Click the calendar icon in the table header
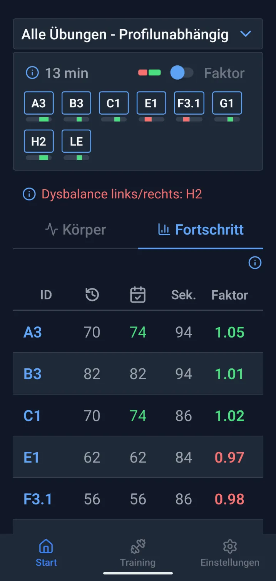Screen dimensions: 276x581 [138, 294]
